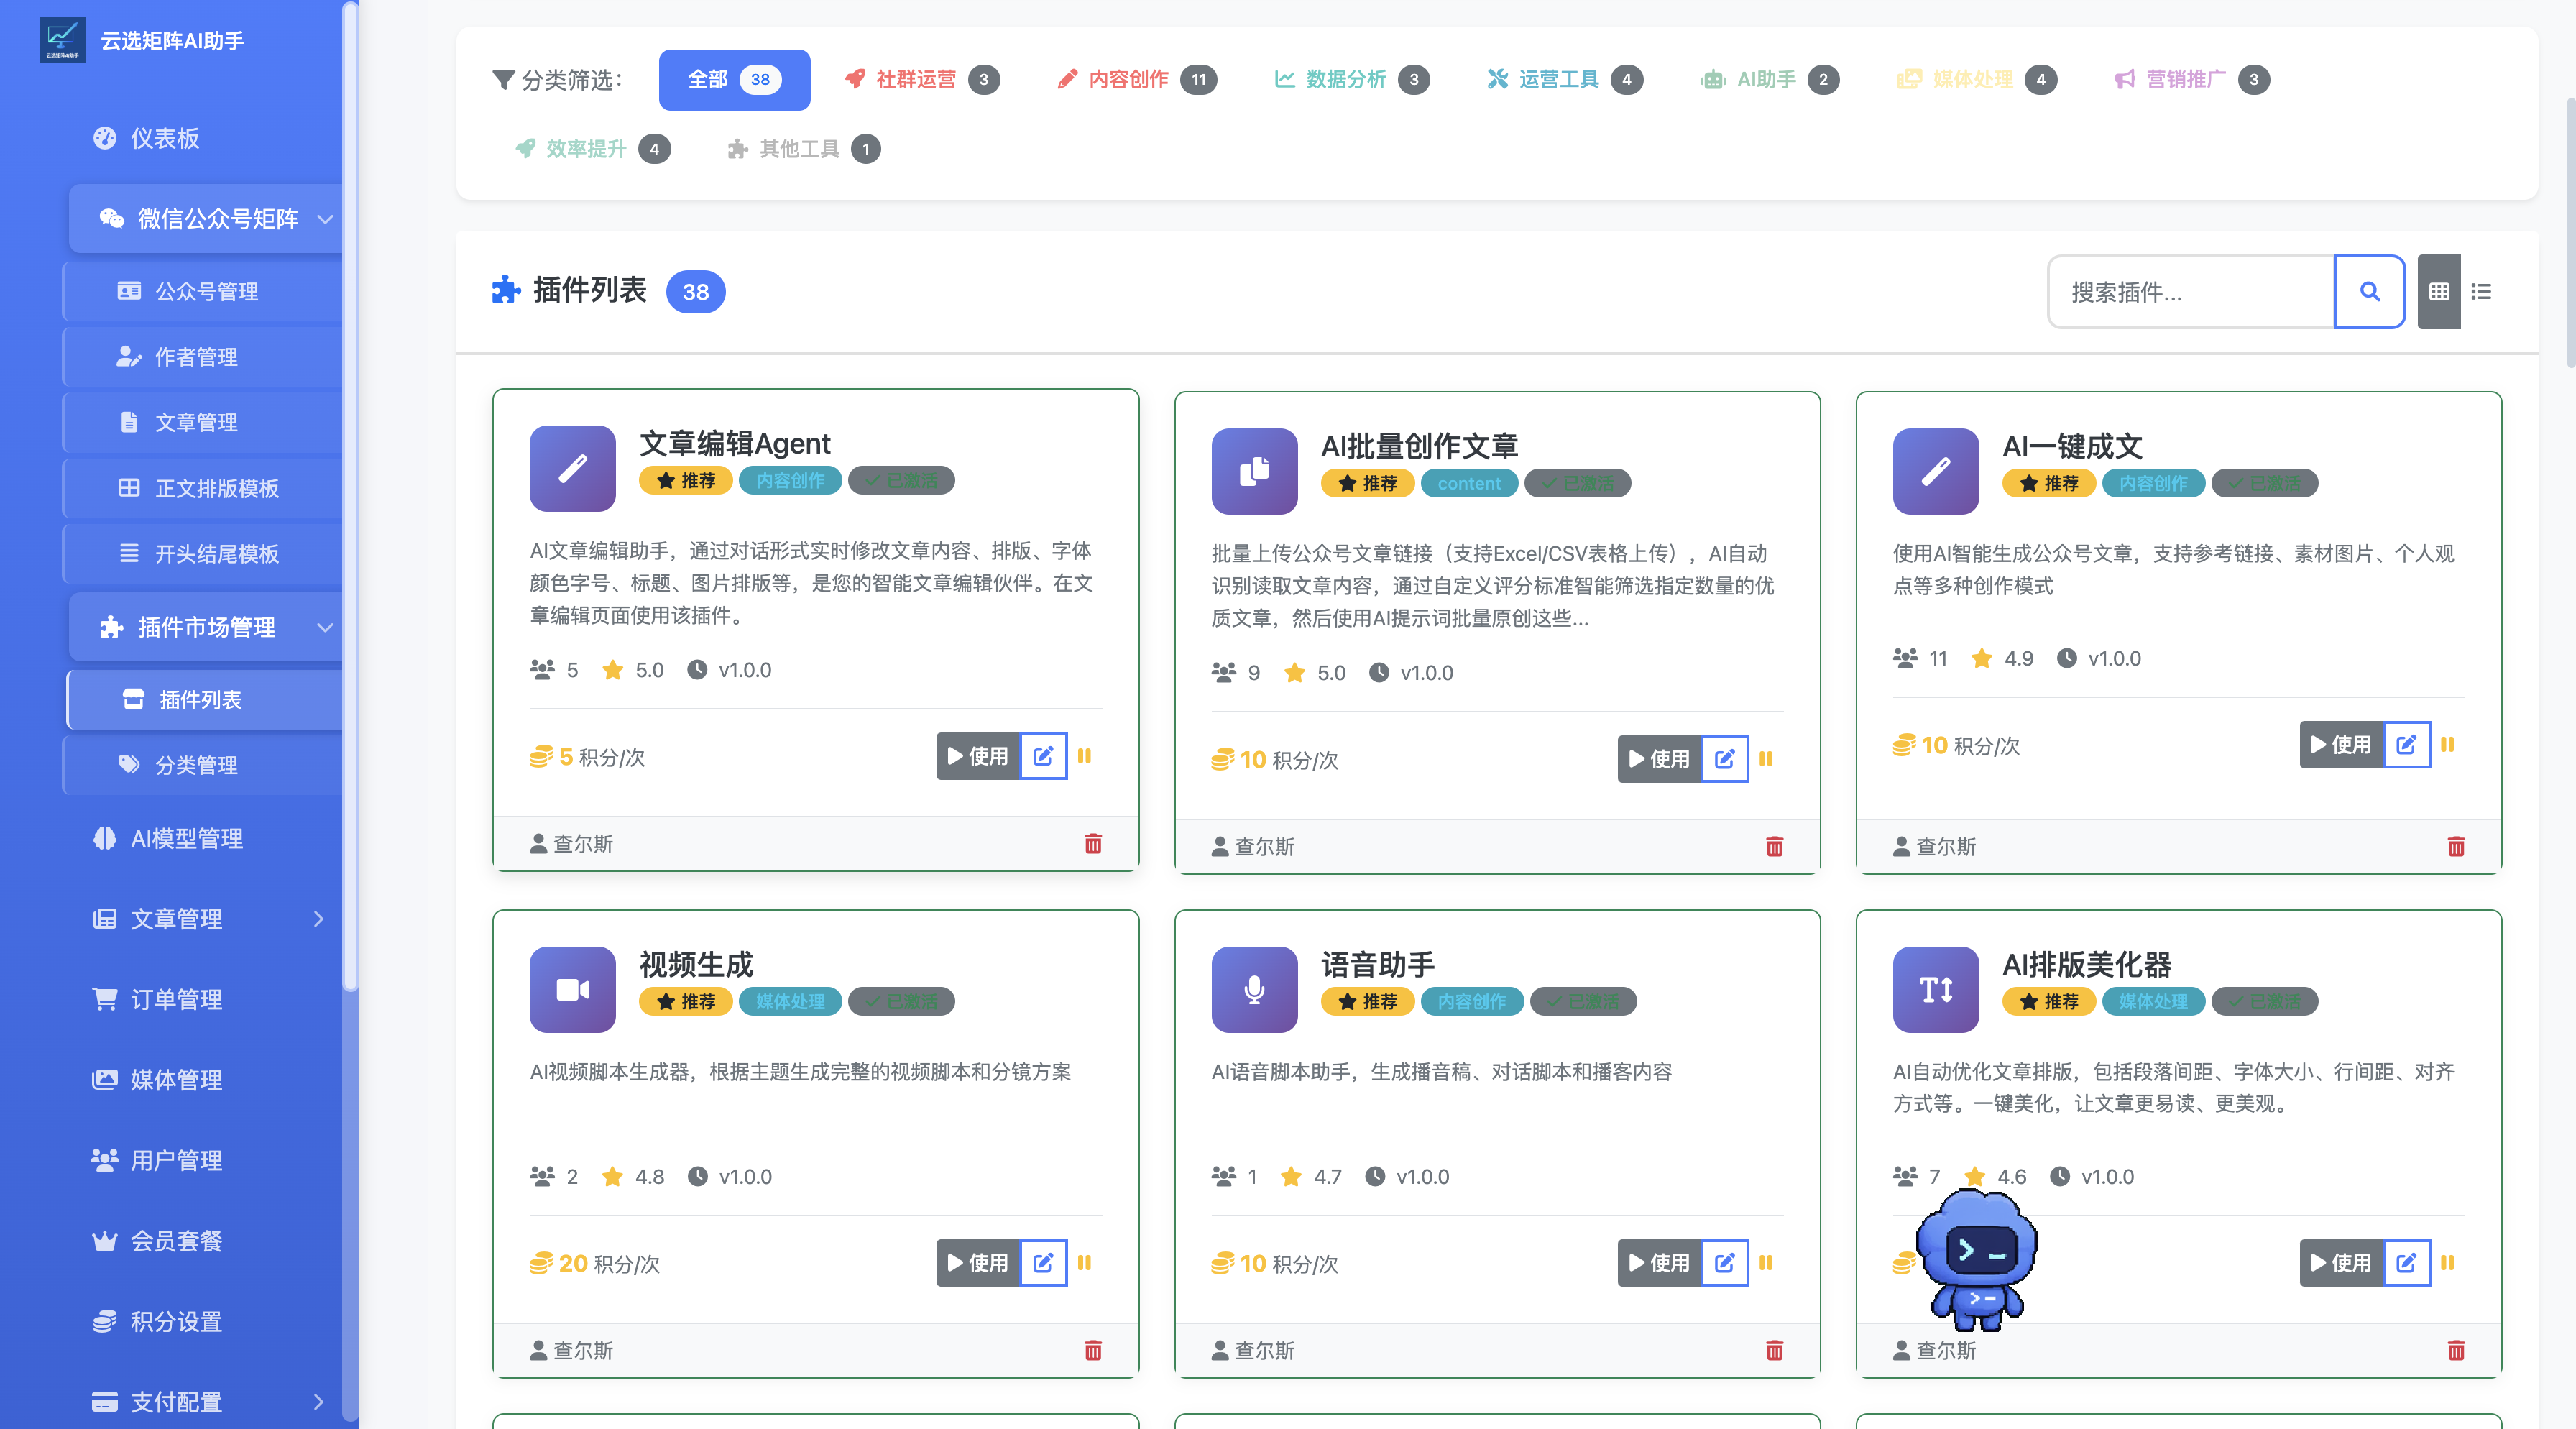Delete the 语音助手 plugin
Image resolution: width=2576 pixels, height=1429 pixels.
pyautogui.click(x=1775, y=1351)
